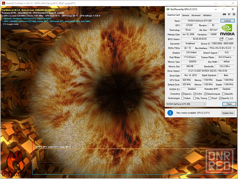This screenshot has height=179, width=238.
Task: Click the Technology field 55 nm
Action: pyautogui.click(x=188, y=30)
